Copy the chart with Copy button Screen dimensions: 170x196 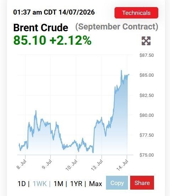pos(117,183)
